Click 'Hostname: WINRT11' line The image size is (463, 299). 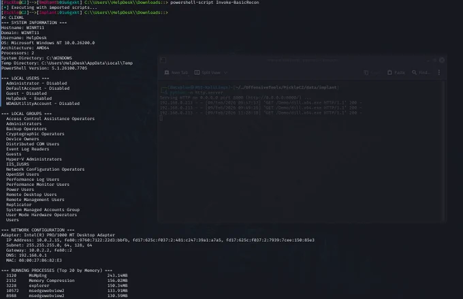coord(22,27)
